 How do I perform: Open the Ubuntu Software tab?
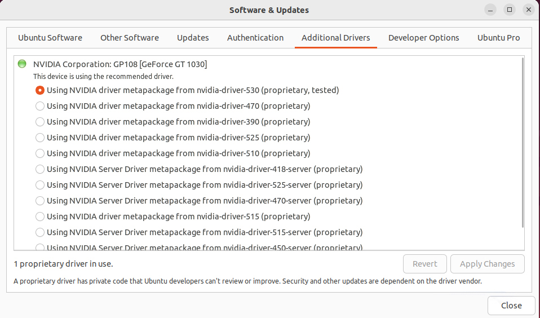coord(50,38)
